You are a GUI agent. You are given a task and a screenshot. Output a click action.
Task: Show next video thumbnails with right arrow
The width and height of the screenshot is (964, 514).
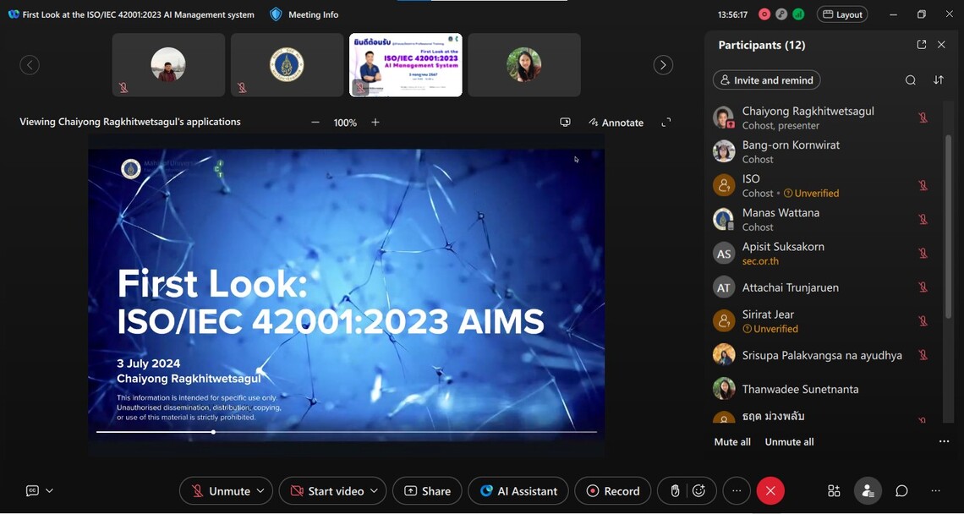pos(663,65)
